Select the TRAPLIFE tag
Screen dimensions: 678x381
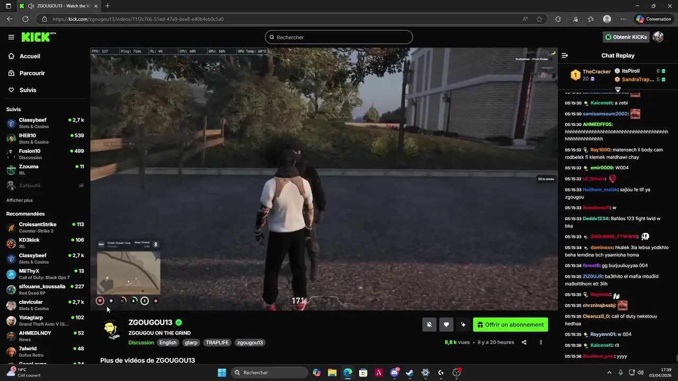(217, 342)
